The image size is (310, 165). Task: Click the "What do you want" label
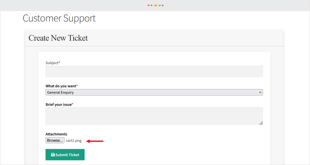(61, 86)
